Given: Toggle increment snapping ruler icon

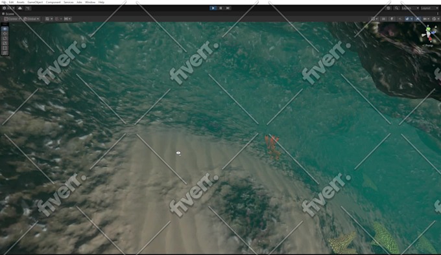Looking at the screenshot, I should pos(66,19).
